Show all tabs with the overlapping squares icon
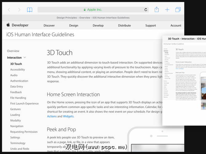 pos(178,9)
